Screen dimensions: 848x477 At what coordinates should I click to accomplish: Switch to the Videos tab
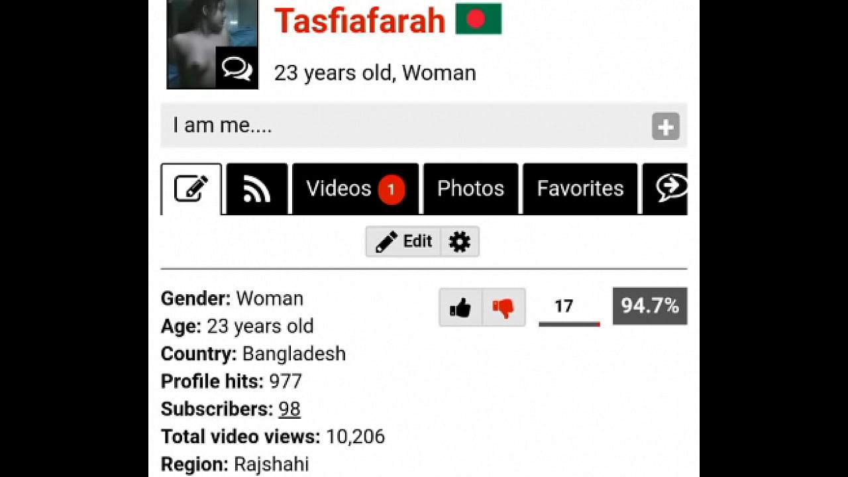[x=355, y=189]
